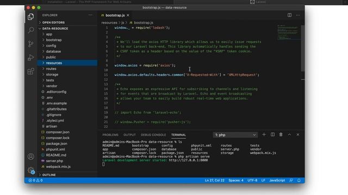The image size is (348, 195).
Task: Split the terminal panel
Action: tap(272, 134)
